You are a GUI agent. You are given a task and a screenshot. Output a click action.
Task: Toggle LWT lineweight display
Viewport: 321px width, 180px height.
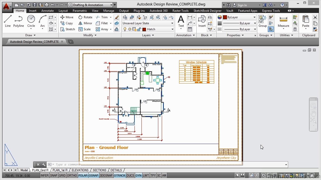coord(146,175)
